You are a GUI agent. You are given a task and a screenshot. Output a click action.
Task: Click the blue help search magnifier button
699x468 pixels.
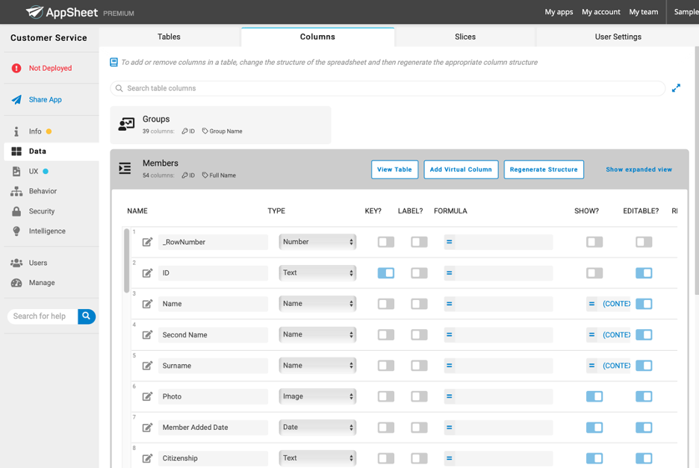(x=87, y=316)
